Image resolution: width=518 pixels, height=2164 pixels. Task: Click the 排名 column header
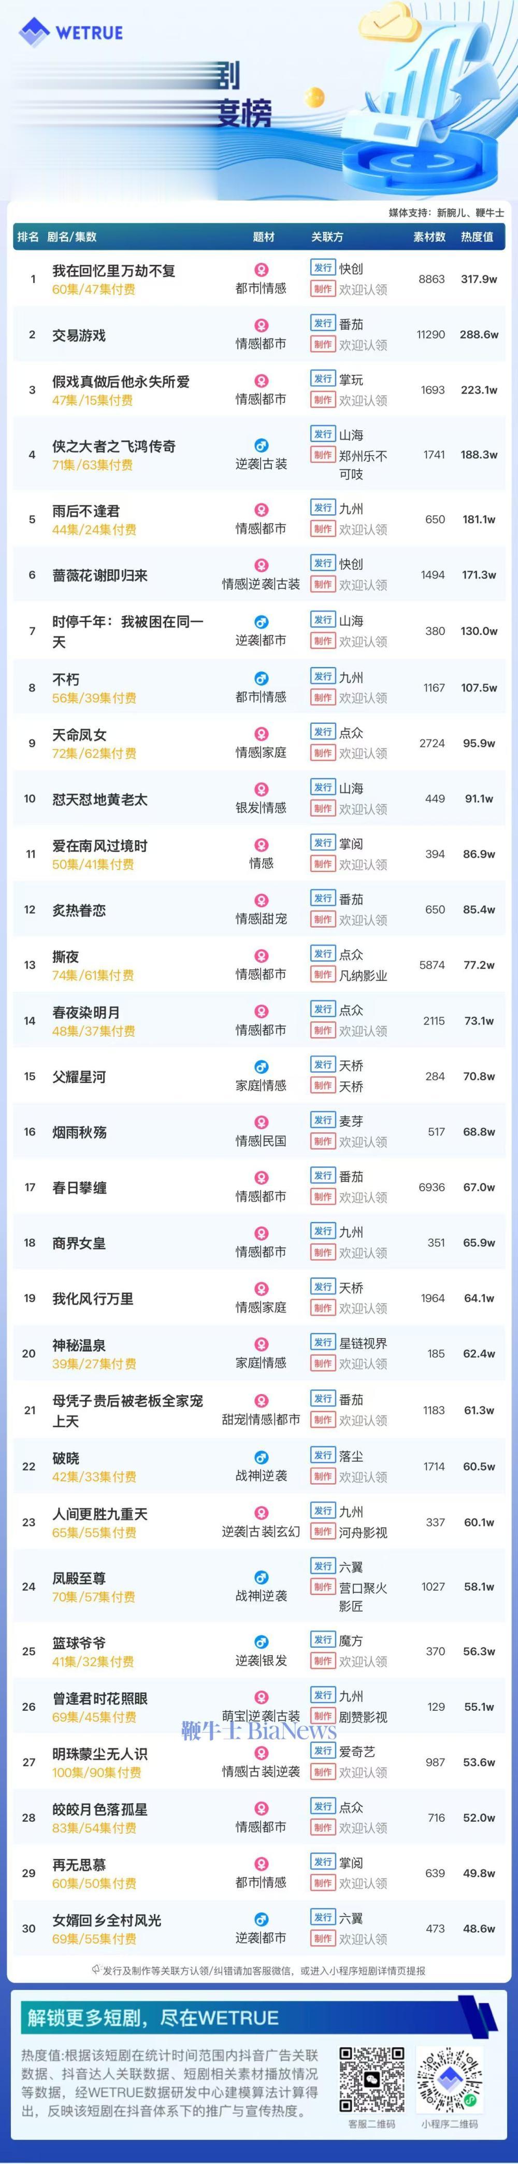tap(27, 237)
